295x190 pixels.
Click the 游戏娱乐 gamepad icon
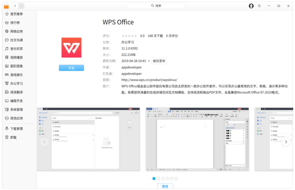[x=7, y=75]
